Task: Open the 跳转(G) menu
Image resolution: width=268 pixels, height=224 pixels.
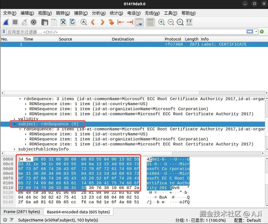Action: tap(63, 13)
